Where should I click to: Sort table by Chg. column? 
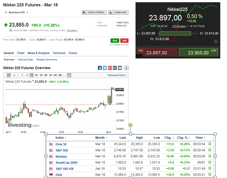169,138
